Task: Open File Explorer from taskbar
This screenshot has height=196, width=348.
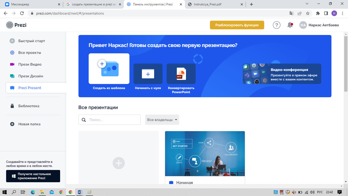Action: (x=42, y=192)
